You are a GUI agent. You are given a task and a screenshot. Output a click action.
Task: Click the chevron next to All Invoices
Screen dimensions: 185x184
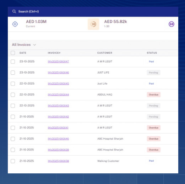[34, 45]
